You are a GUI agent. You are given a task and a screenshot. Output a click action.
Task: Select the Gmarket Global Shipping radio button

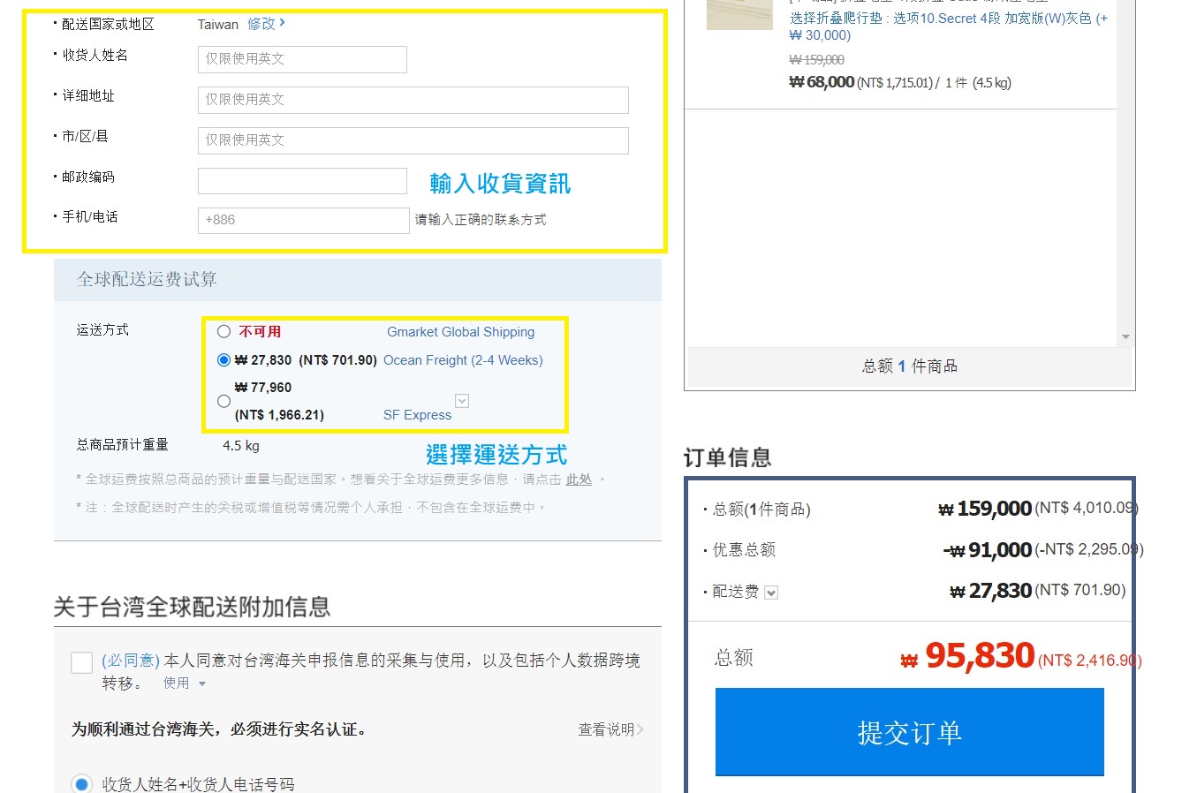click(x=224, y=332)
